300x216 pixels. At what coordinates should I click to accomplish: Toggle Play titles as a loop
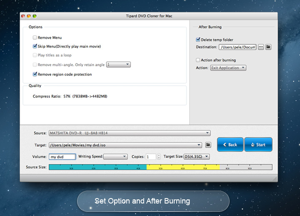click(x=35, y=55)
